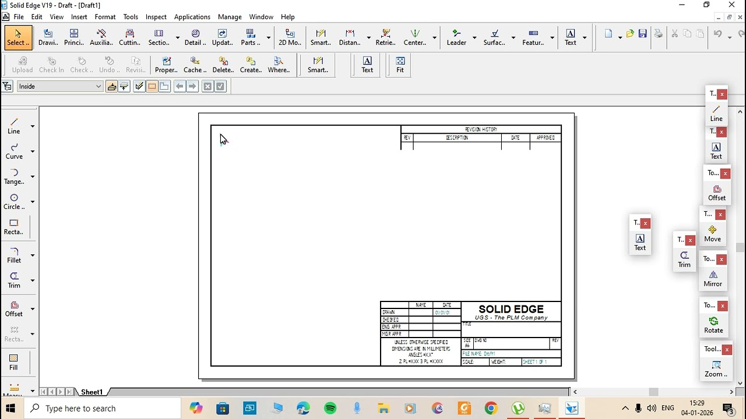Toggle the bottom-up selection option button

pos(124,86)
